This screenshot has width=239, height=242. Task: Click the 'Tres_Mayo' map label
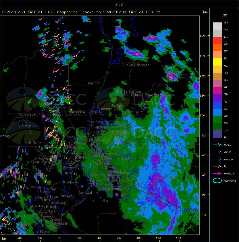(x=95, y=122)
